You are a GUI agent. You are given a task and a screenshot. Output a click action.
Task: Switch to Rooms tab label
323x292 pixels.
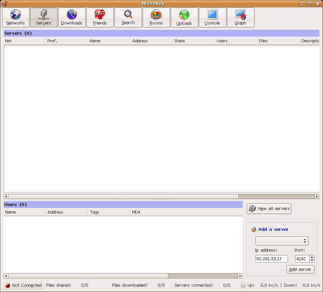click(x=156, y=23)
